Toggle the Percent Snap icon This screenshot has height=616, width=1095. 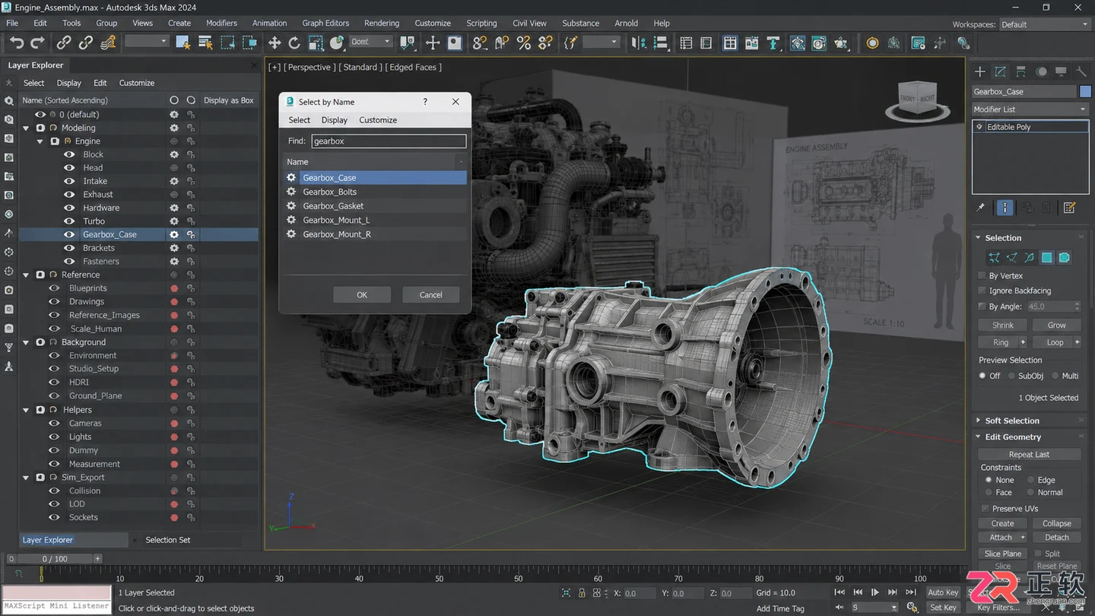pyautogui.click(x=524, y=43)
